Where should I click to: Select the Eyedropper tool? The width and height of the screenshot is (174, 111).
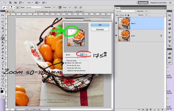(x=3, y=32)
